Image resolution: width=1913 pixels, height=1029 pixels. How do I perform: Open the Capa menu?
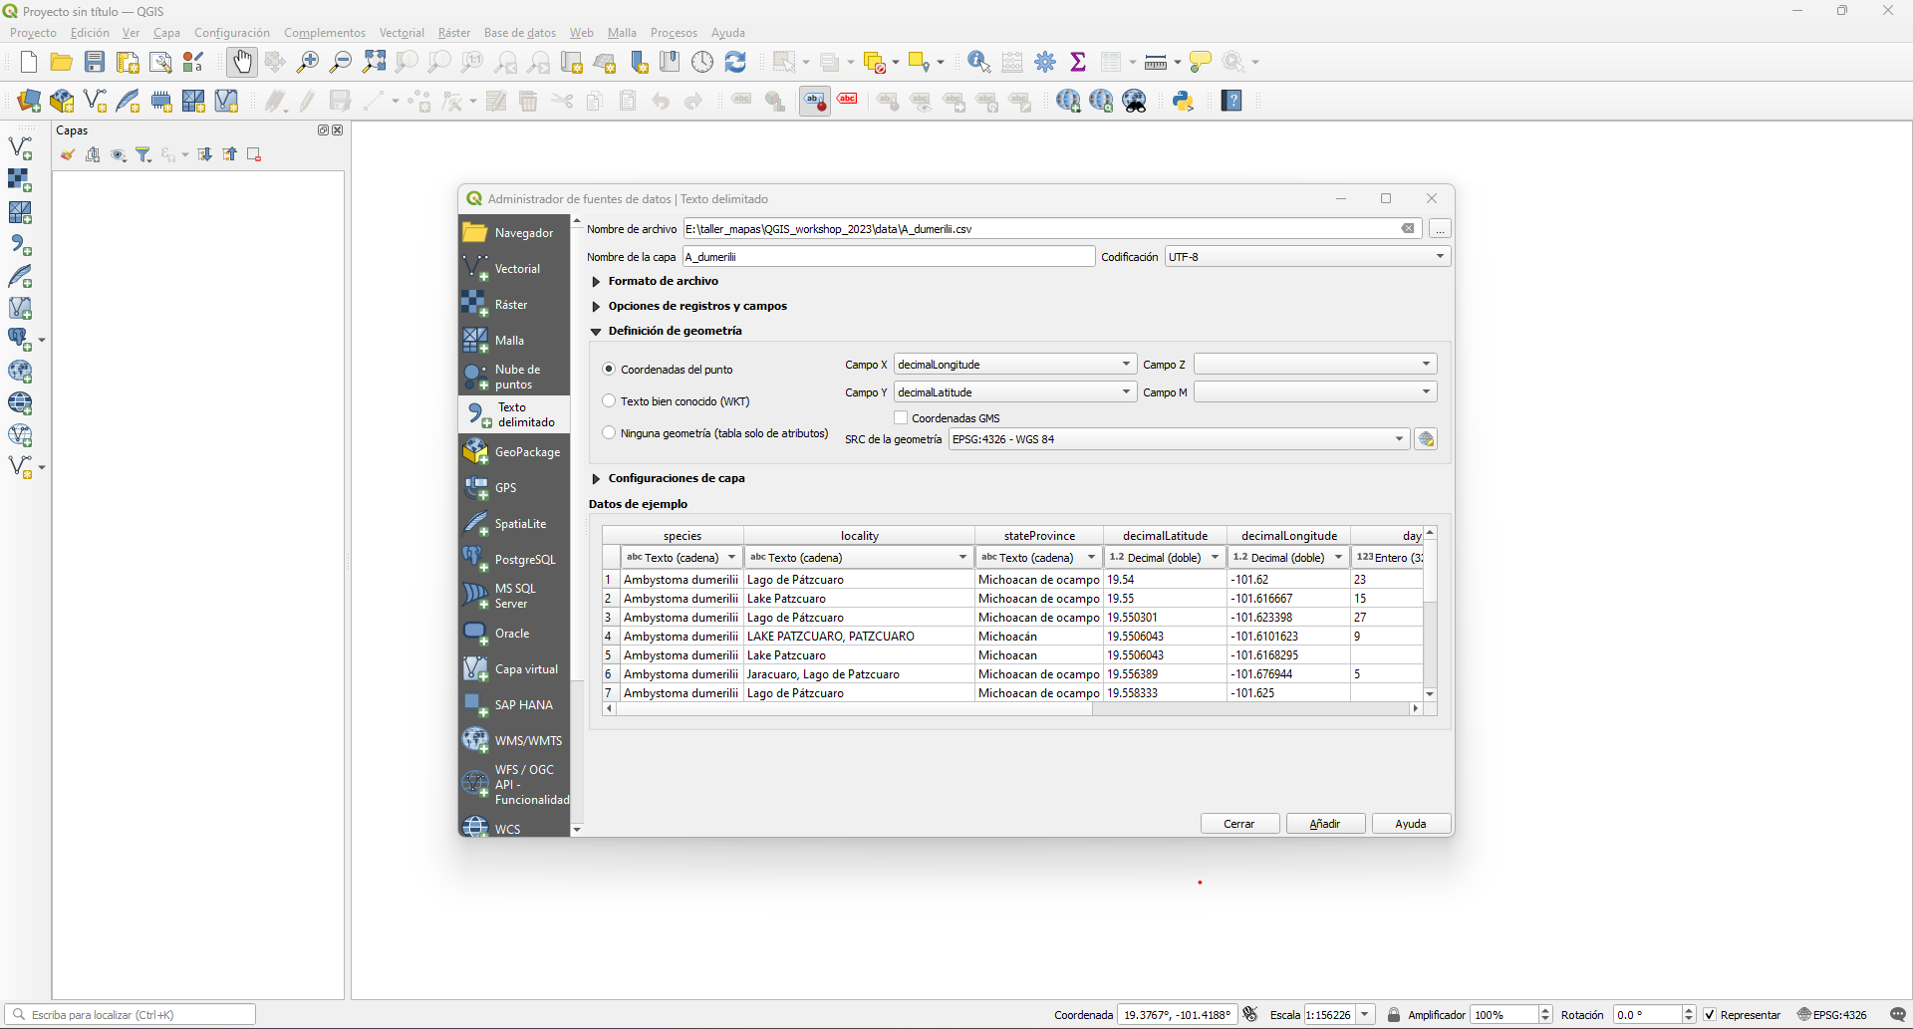[x=166, y=33]
